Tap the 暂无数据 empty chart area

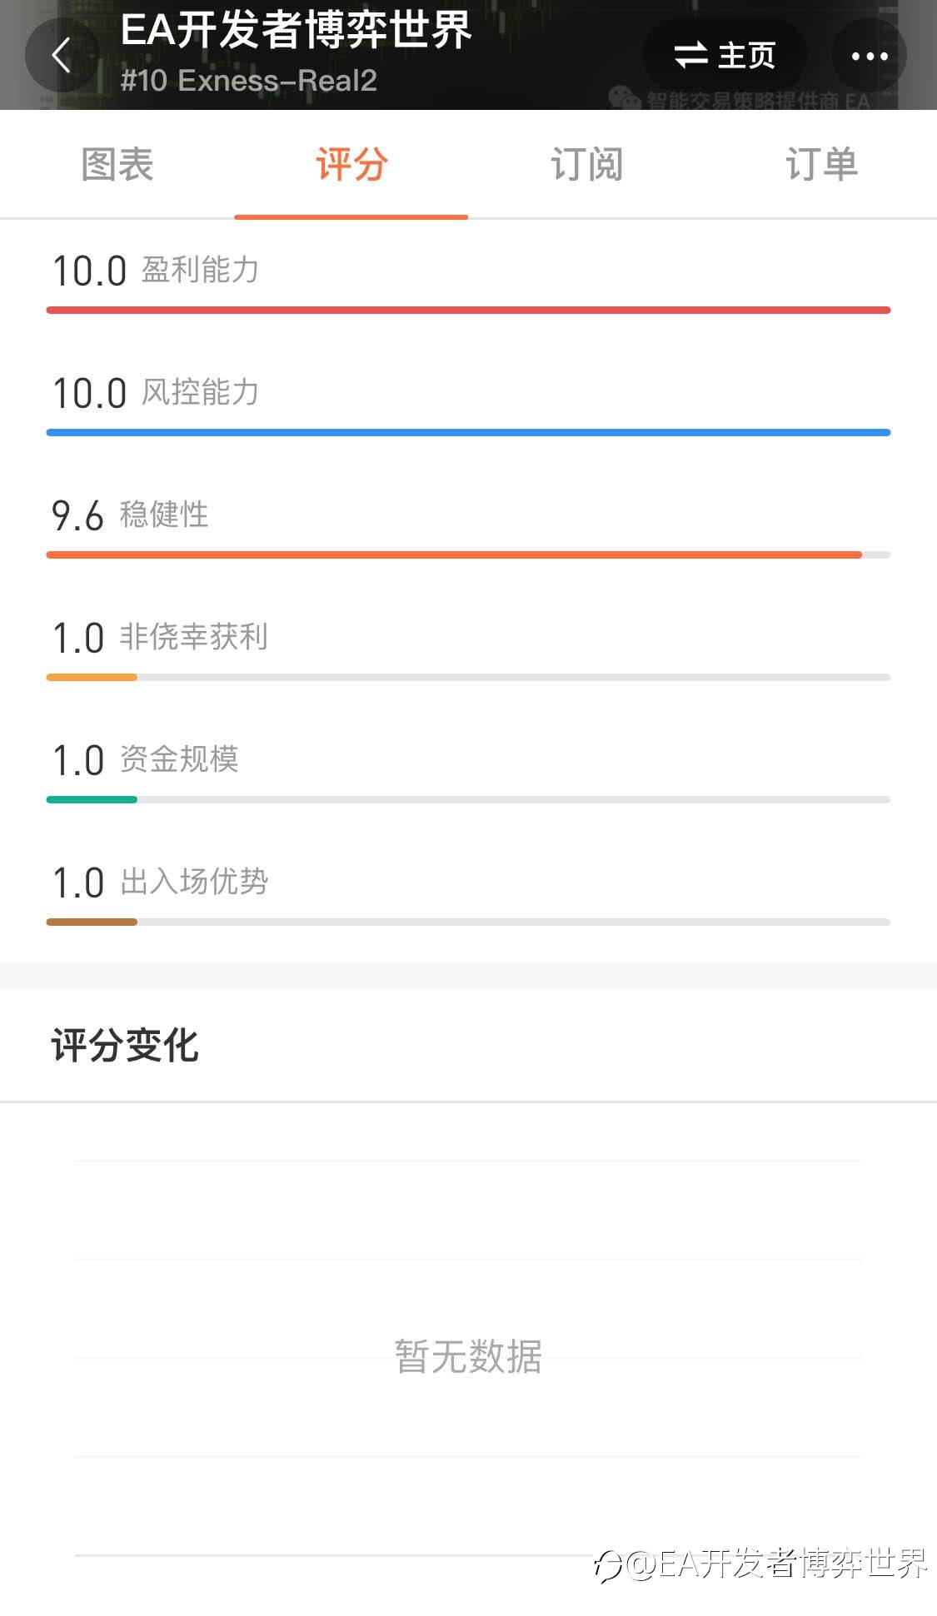click(x=468, y=1357)
